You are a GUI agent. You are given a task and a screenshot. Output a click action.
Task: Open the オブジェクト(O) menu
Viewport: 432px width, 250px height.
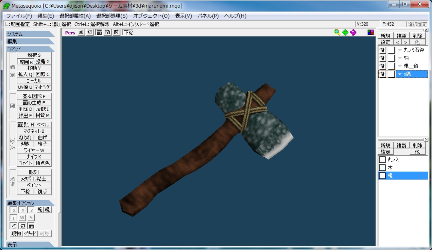pos(151,16)
